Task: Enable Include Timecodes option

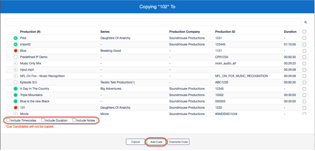Action: coord(8,120)
